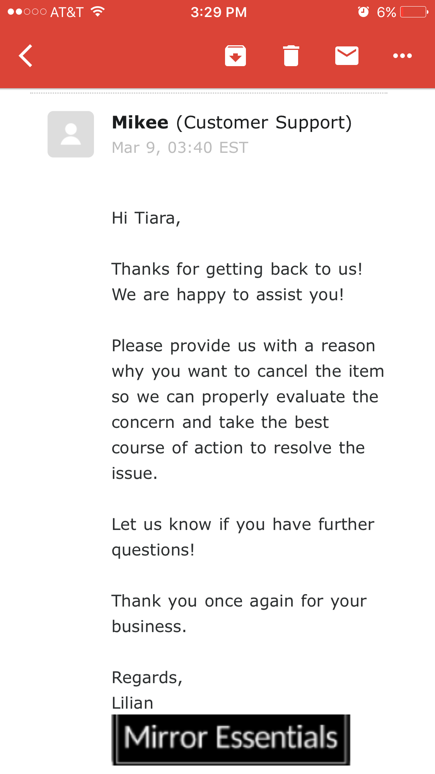Image resolution: width=435 pixels, height=774 pixels.
Task: Tap the Mar 9, 03:40 EST timestamp
Action: 180,148
